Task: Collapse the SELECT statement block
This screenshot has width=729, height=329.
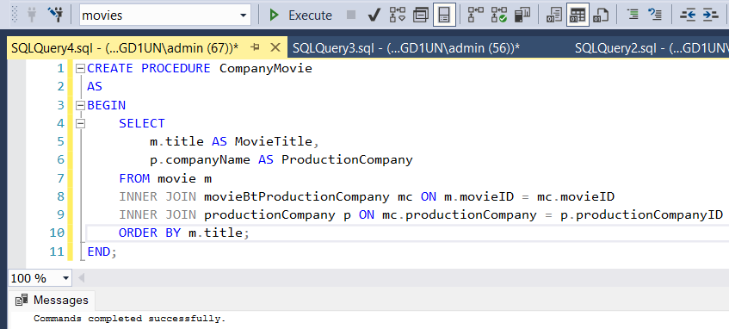Action: tap(80, 124)
